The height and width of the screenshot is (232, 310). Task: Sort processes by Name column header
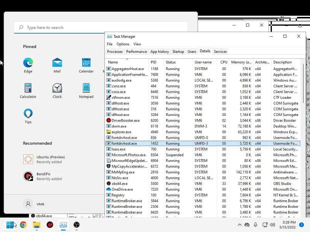tap(127, 62)
